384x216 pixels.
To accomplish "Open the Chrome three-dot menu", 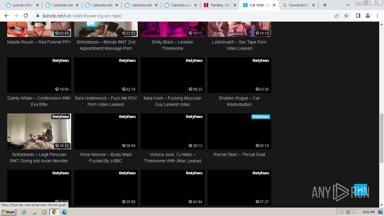I will (x=377, y=16).
